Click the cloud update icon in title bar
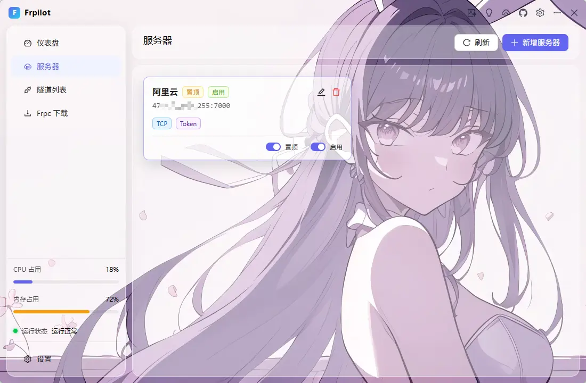 point(506,13)
